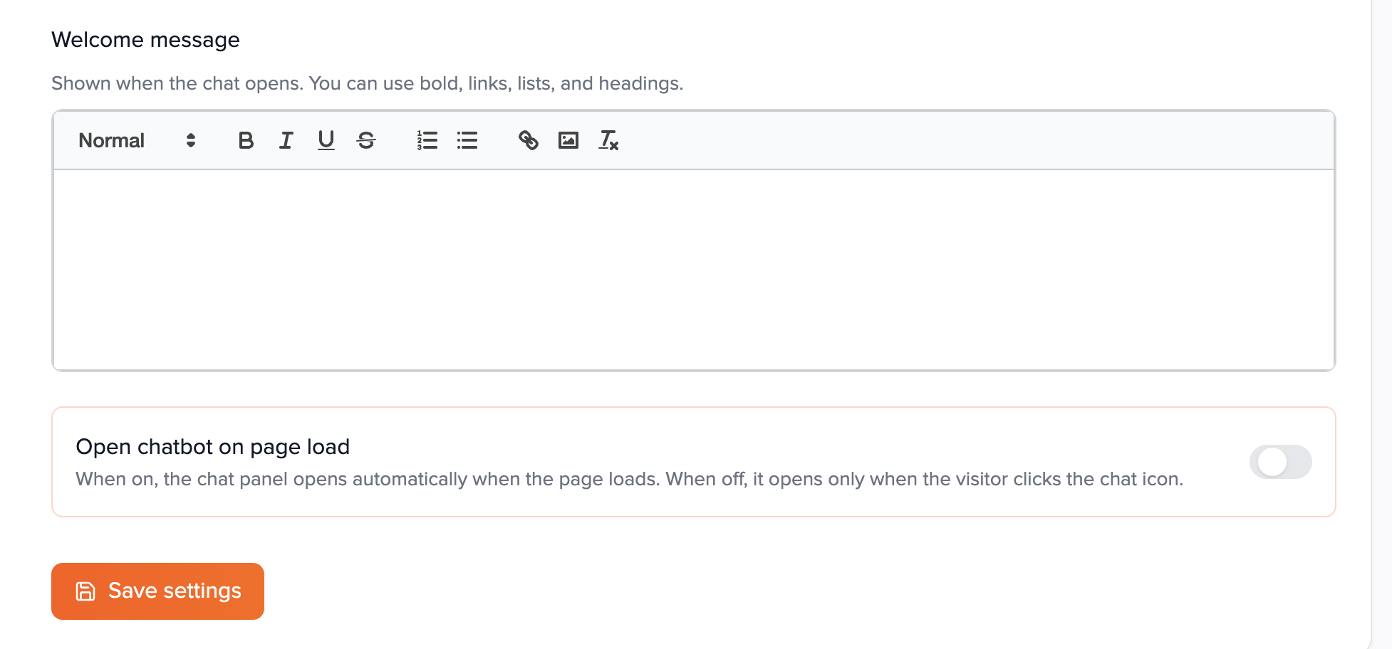
Task: Insert a numbered list
Action: [427, 140]
